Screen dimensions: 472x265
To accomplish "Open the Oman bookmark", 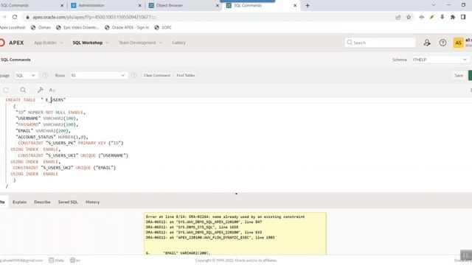I will point(41,27).
